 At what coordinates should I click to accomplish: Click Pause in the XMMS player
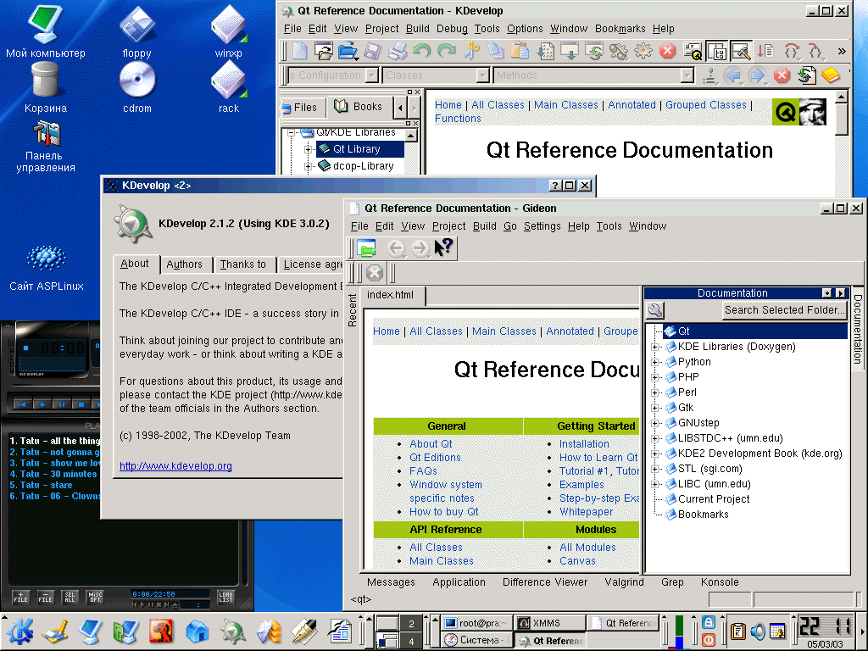click(x=61, y=404)
